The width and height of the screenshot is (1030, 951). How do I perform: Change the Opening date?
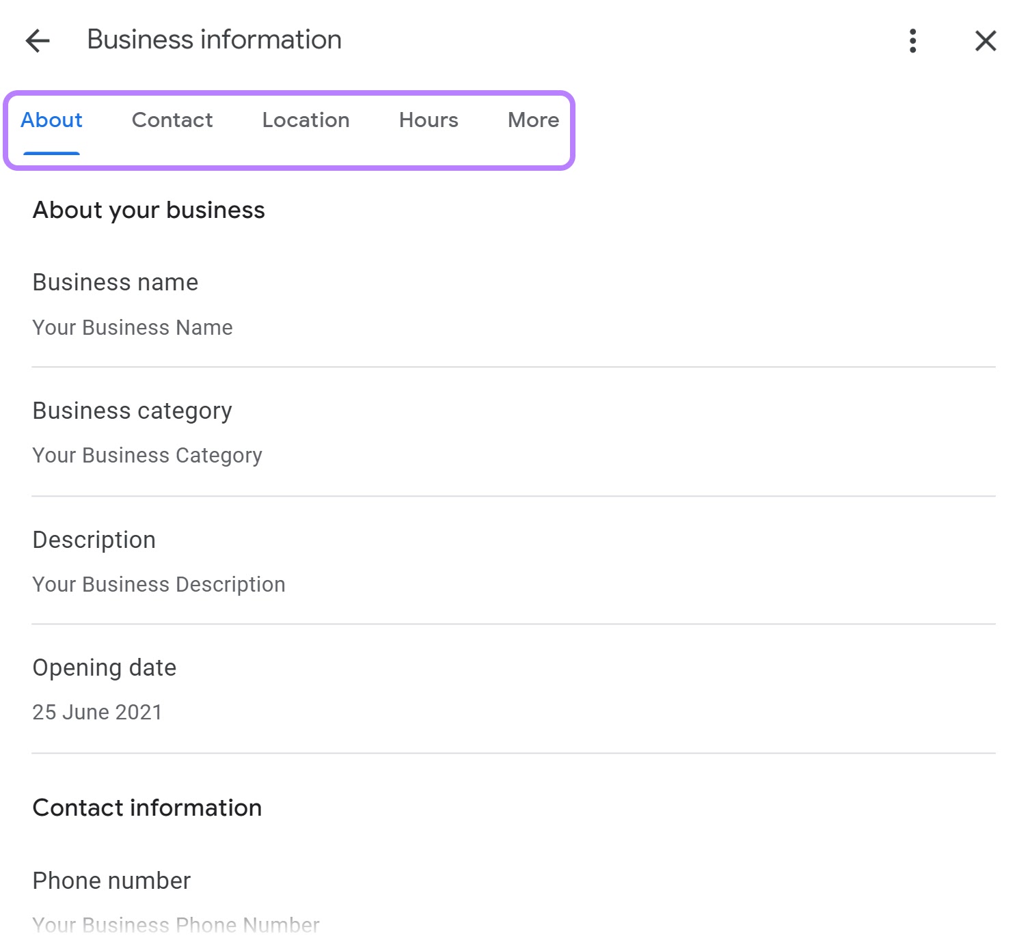[x=105, y=667]
